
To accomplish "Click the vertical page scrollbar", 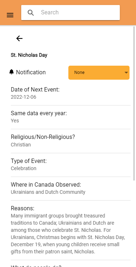I will [134, 103].
